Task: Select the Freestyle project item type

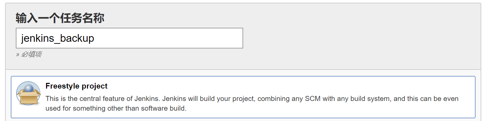Action: (x=243, y=97)
